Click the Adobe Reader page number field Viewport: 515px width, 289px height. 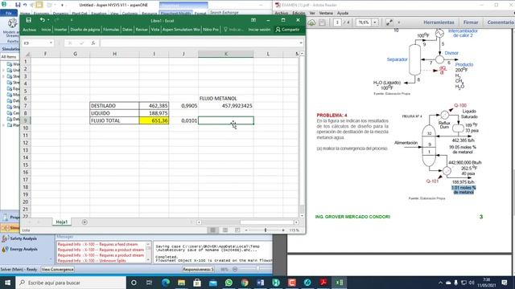[337, 22]
